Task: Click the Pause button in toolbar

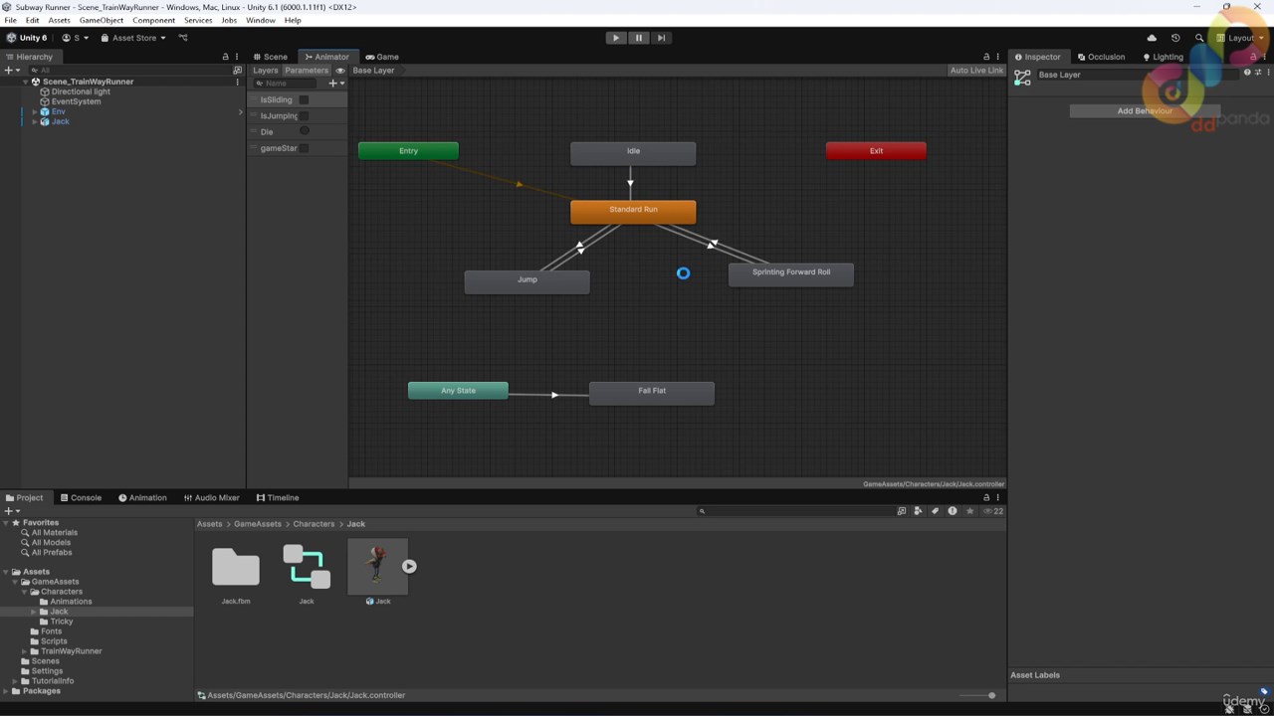Action: point(639,38)
